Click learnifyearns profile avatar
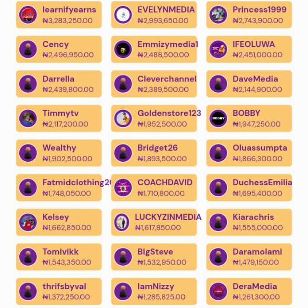 point(28,15)
